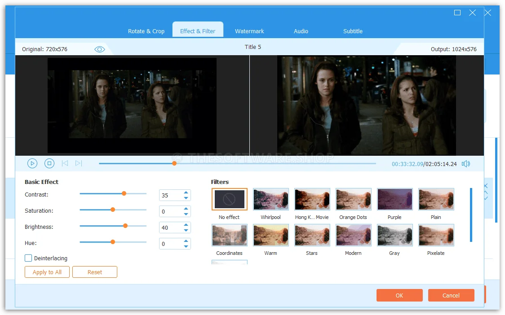
Task: Click the Original: 720x576 label
Action: click(x=45, y=49)
